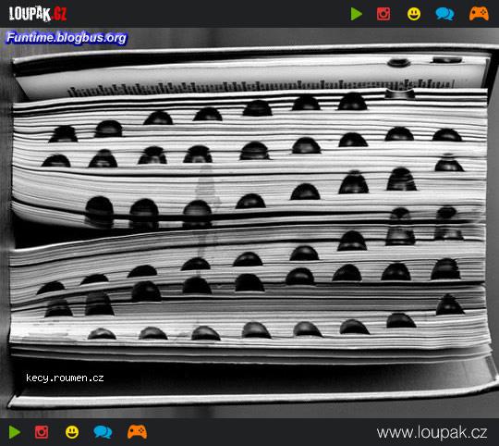Click the kecy.roumen.cz watermark text
The image size is (499, 446).
[65, 378]
